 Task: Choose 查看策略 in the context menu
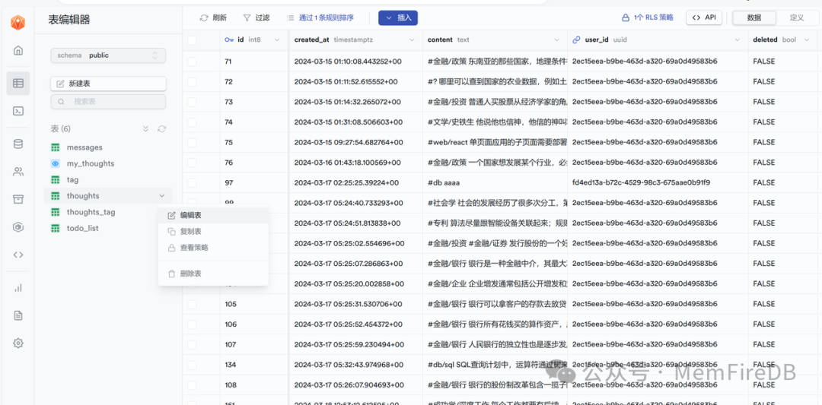click(213, 248)
